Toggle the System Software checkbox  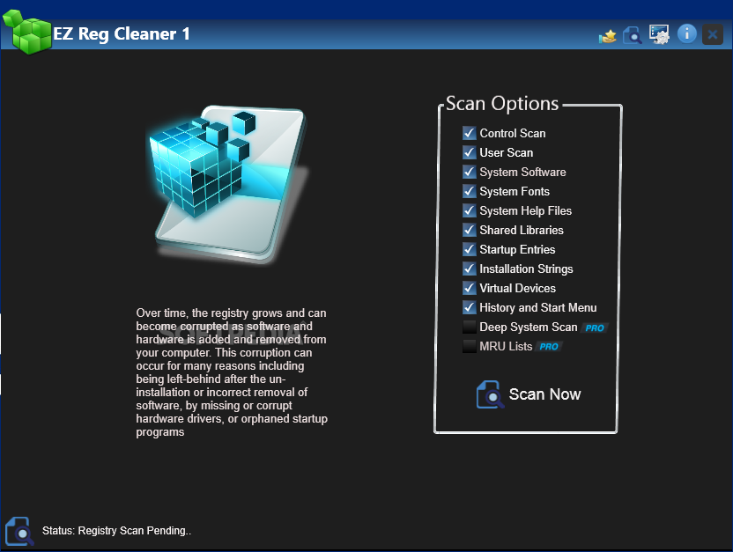coord(470,172)
